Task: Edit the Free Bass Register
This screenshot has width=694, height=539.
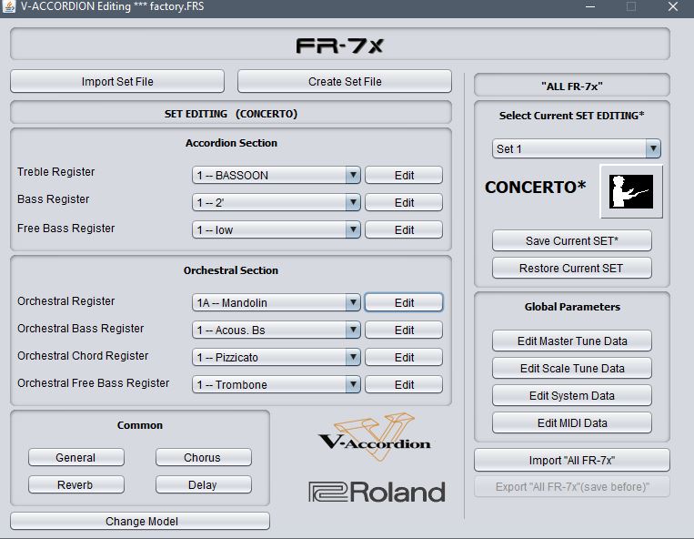Action: 404,229
